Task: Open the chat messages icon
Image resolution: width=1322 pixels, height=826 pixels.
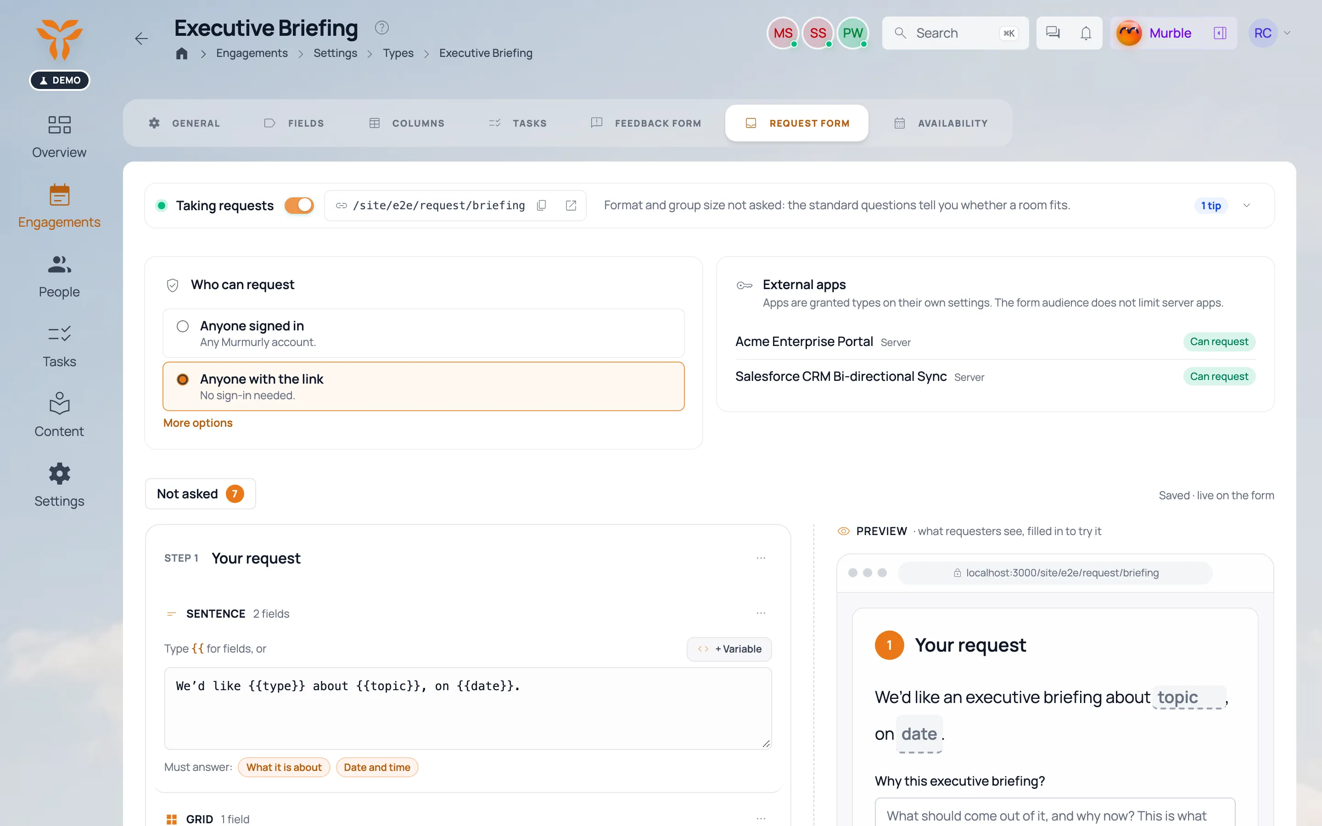Action: [x=1053, y=33]
